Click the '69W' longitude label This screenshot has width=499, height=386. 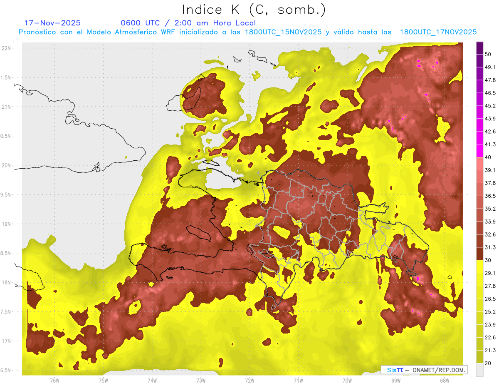tap(395, 381)
